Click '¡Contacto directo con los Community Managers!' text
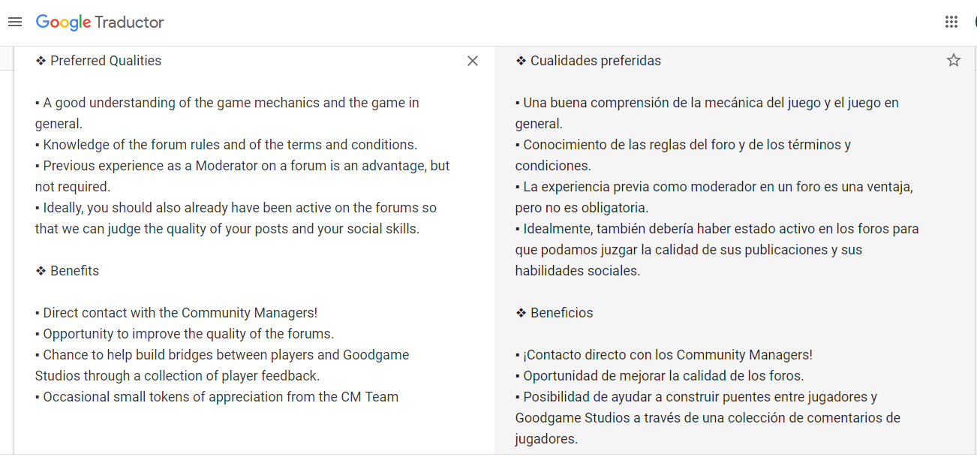 click(668, 355)
